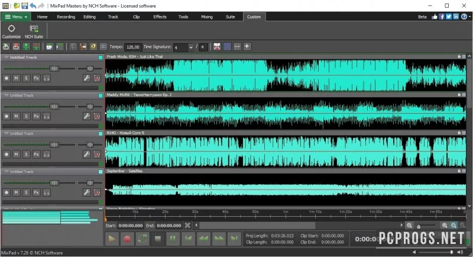
Task: Collapse the September track triangle
Action: pos(7,171)
